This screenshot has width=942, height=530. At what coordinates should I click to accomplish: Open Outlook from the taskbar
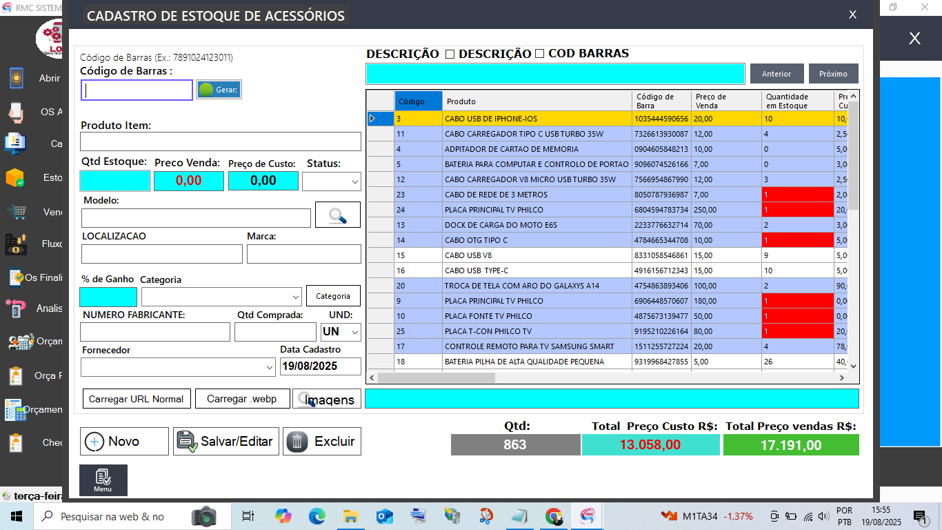pos(384,516)
